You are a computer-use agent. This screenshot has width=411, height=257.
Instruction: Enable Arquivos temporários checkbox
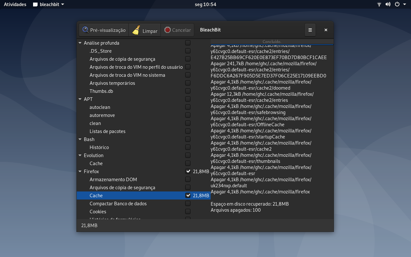(188, 83)
